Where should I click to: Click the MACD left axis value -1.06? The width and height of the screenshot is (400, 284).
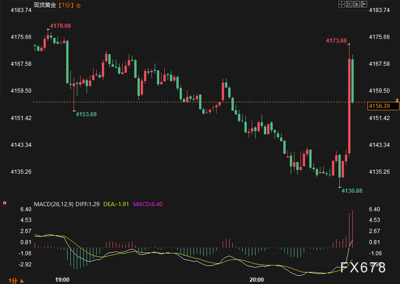[25, 253]
